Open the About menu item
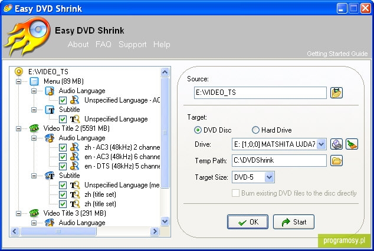The image size is (374, 251). point(78,44)
